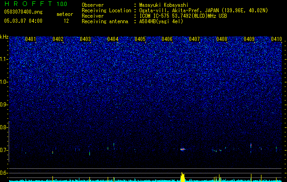Screen dimensions: 287x182
Task: Click the 0409 time marker
Action: [249, 39]
